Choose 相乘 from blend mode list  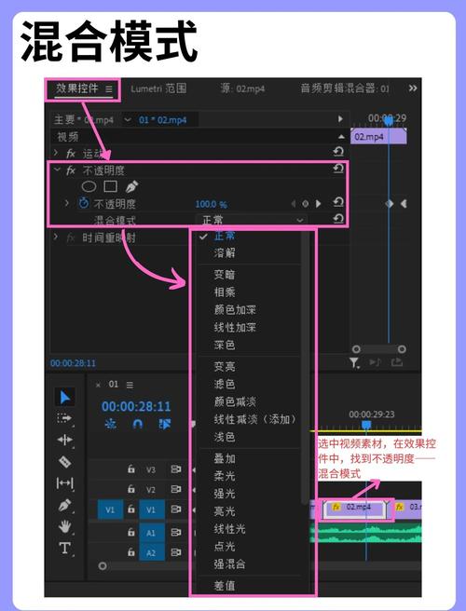click(x=225, y=292)
